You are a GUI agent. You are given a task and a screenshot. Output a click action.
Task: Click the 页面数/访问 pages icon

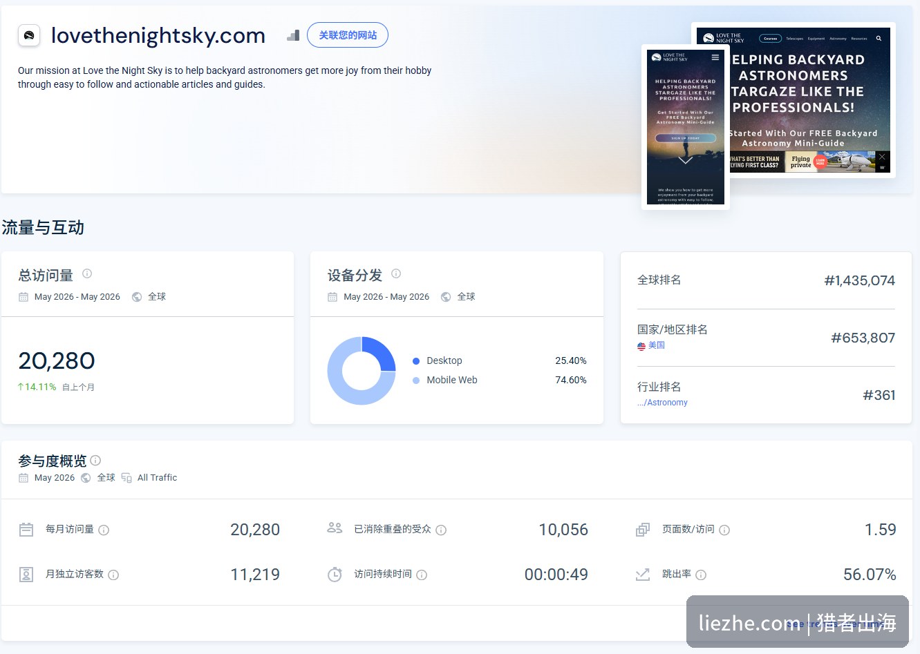pos(643,530)
